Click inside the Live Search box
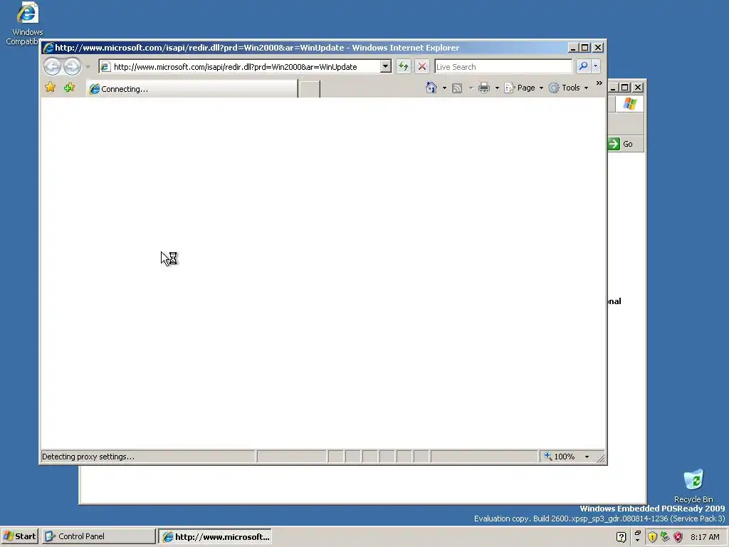Viewport: 729px width, 547px height. point(503,67)
